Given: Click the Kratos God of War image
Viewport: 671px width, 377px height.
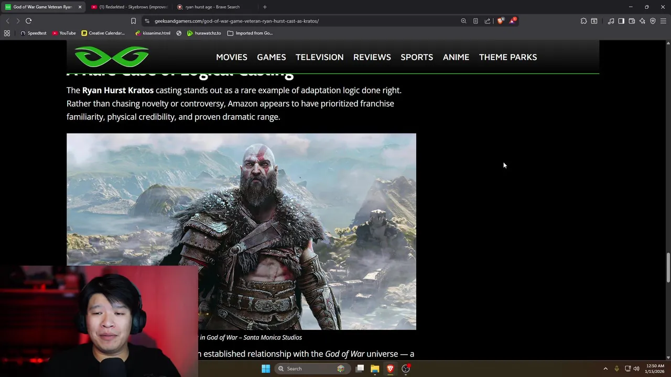Looking at the screenshot, I should tap(241, 231).
